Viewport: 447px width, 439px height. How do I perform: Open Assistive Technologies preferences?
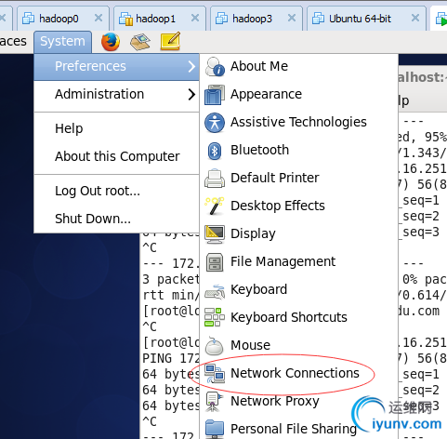(x=298, y=122)
